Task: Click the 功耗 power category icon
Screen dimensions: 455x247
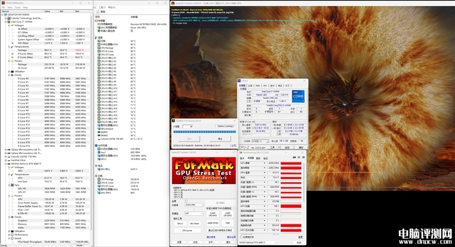Action: click(x=96, y=176)
